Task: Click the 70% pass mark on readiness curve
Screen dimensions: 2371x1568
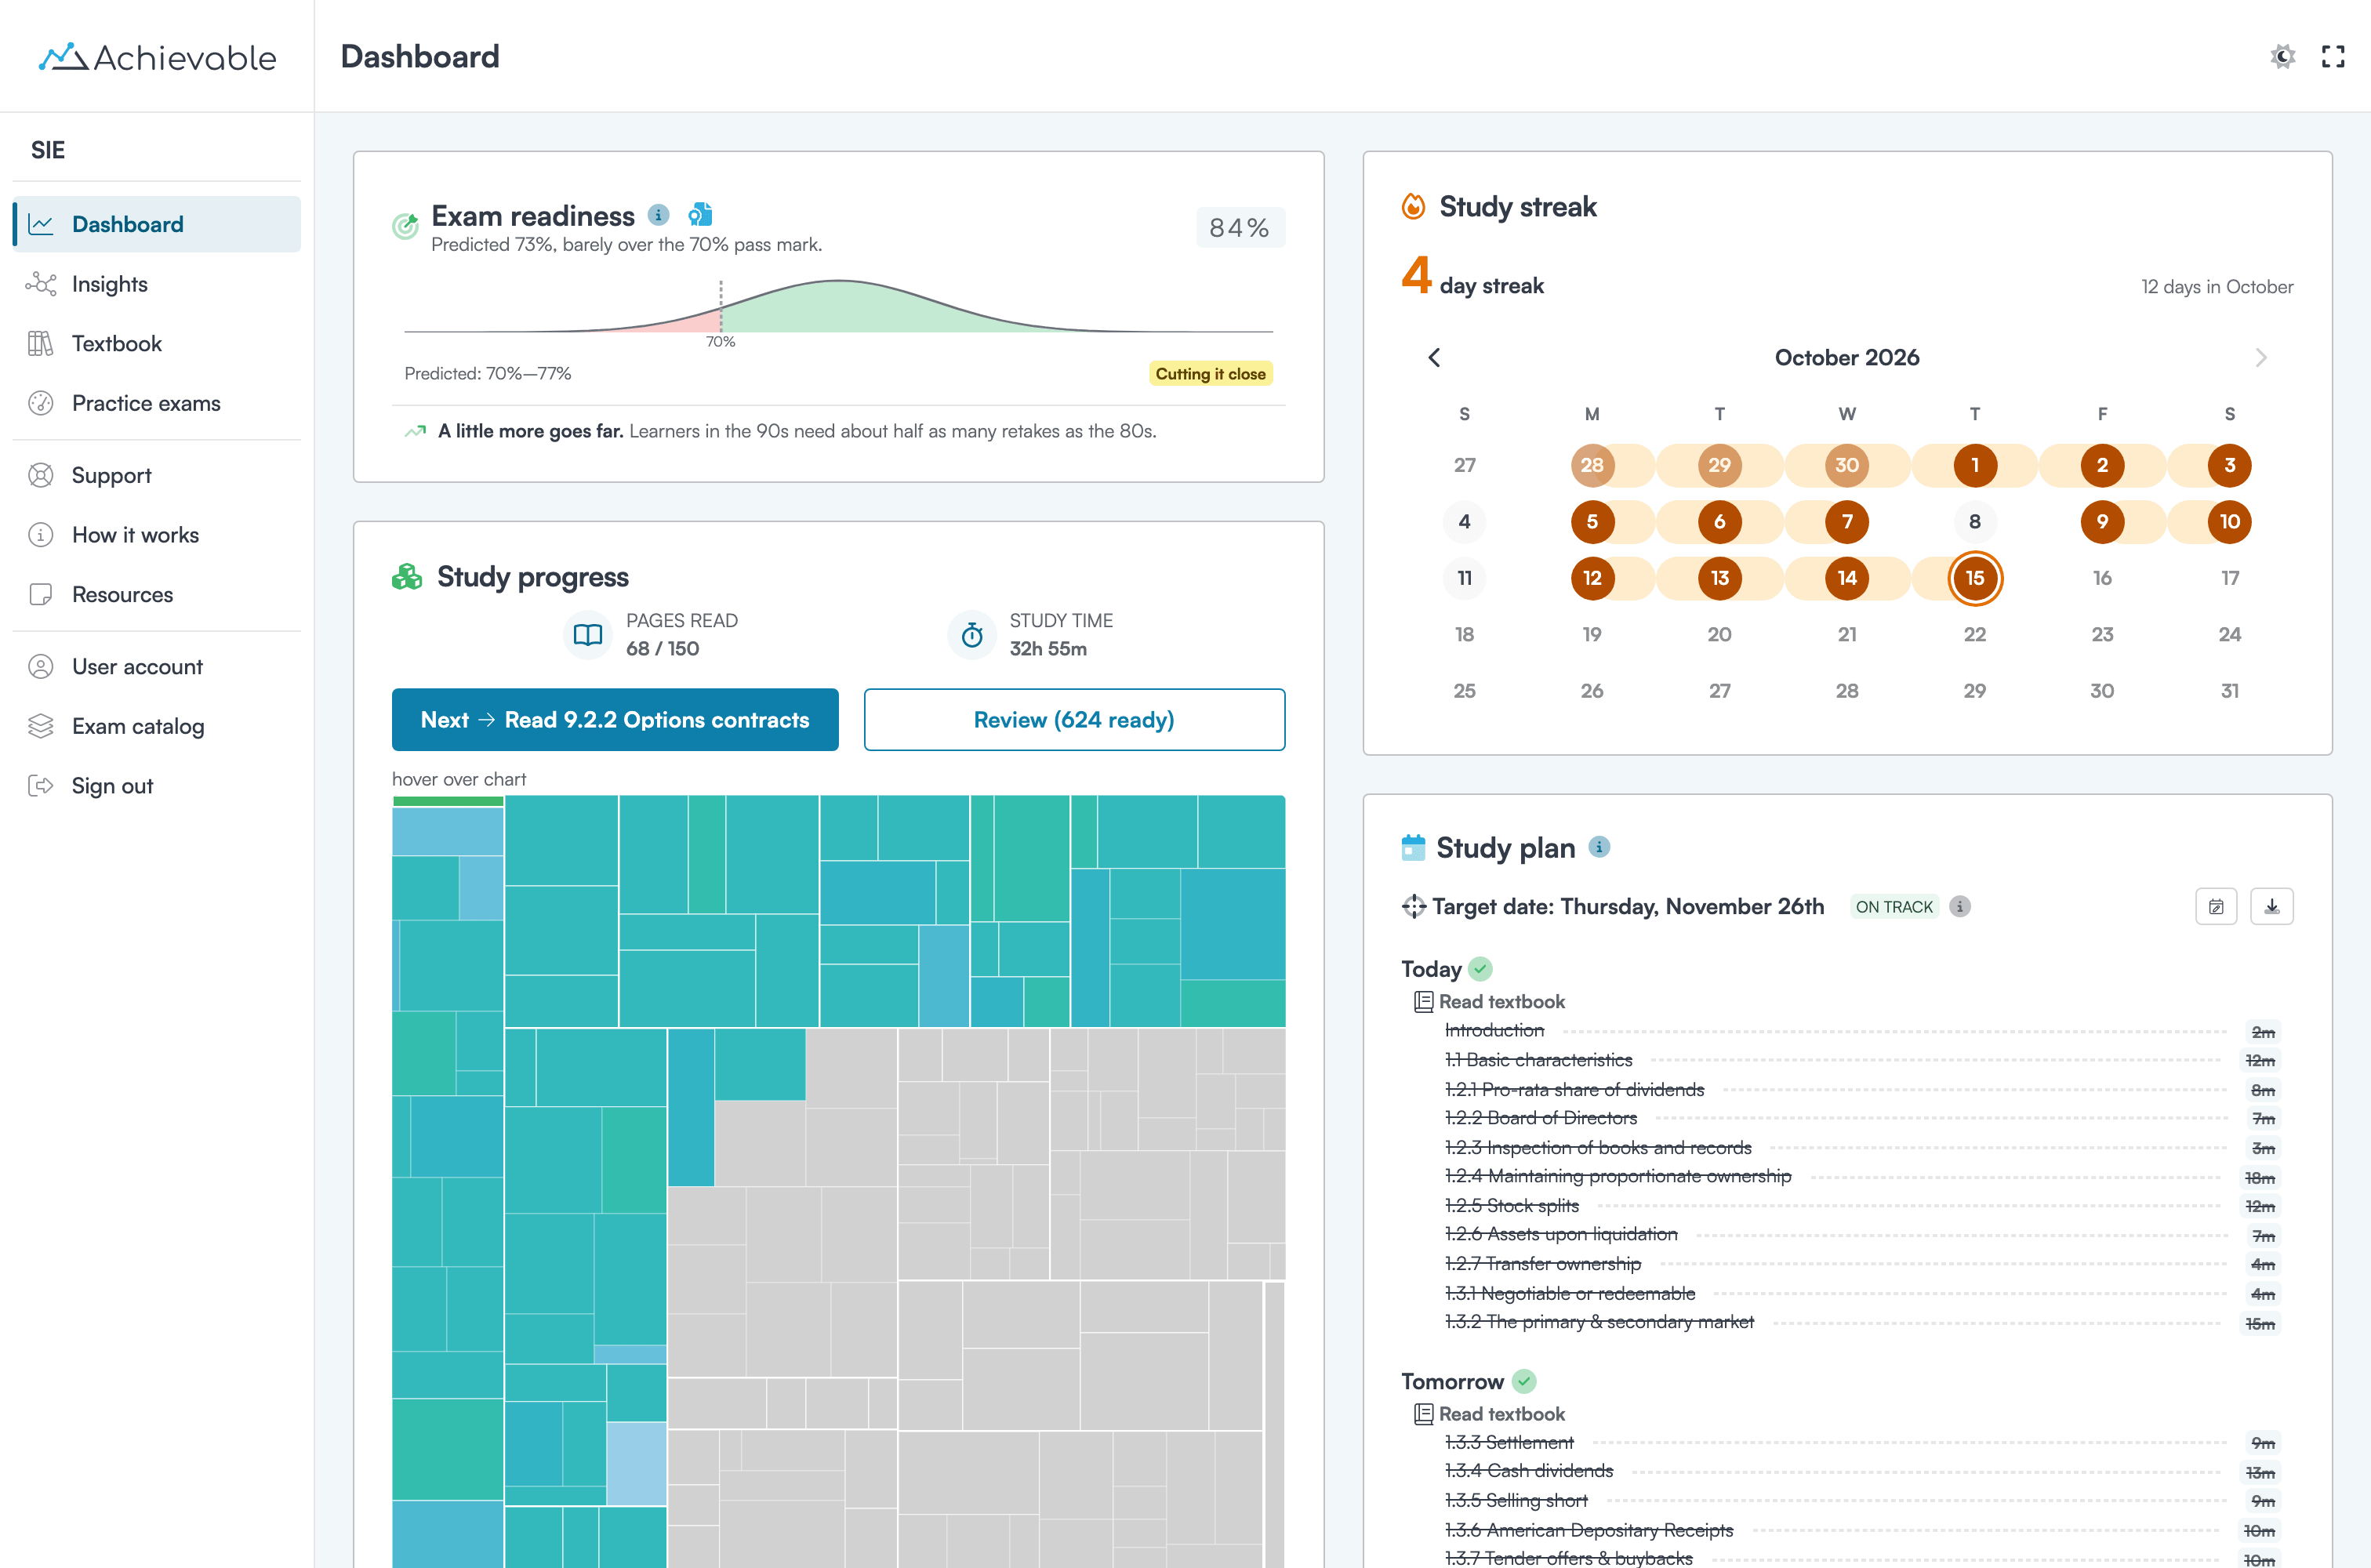Action: (720, 341)
